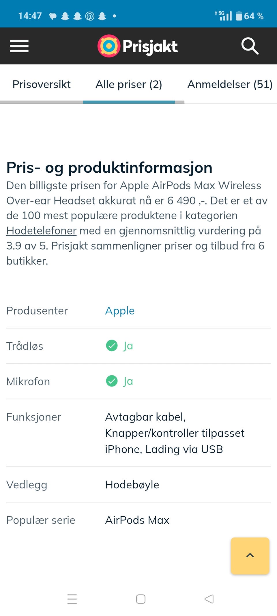
Task: Tap the search magnifier icon
Action: (x=250, y=46)
